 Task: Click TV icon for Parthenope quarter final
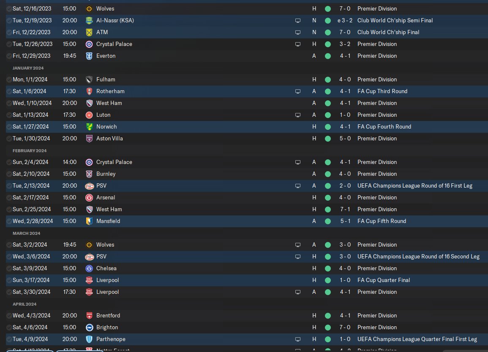(x=298, y=339)
